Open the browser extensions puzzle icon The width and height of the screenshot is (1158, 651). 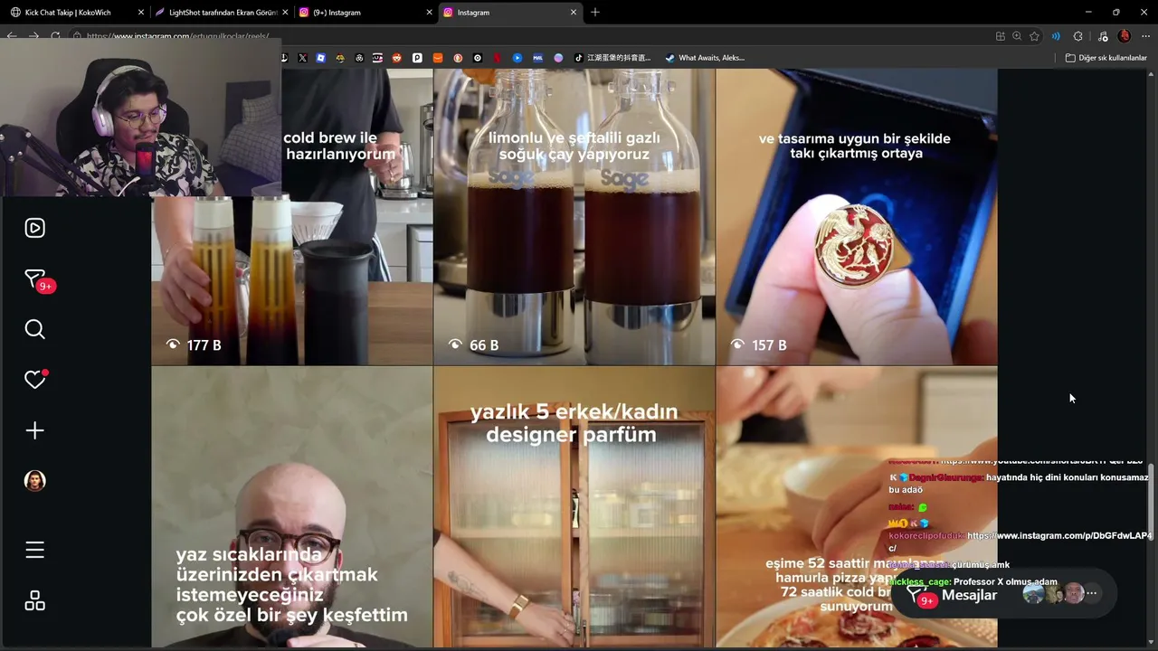click(1077, 36)
